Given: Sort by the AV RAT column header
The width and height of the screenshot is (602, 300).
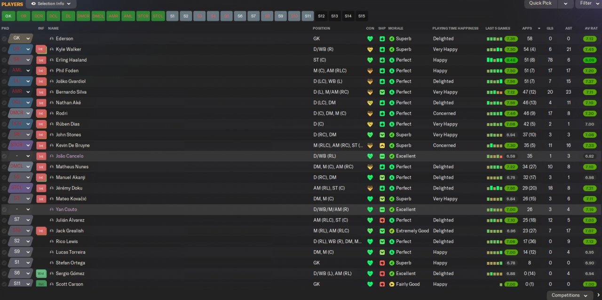Looking at the screenshot, I should coord(591,29).
